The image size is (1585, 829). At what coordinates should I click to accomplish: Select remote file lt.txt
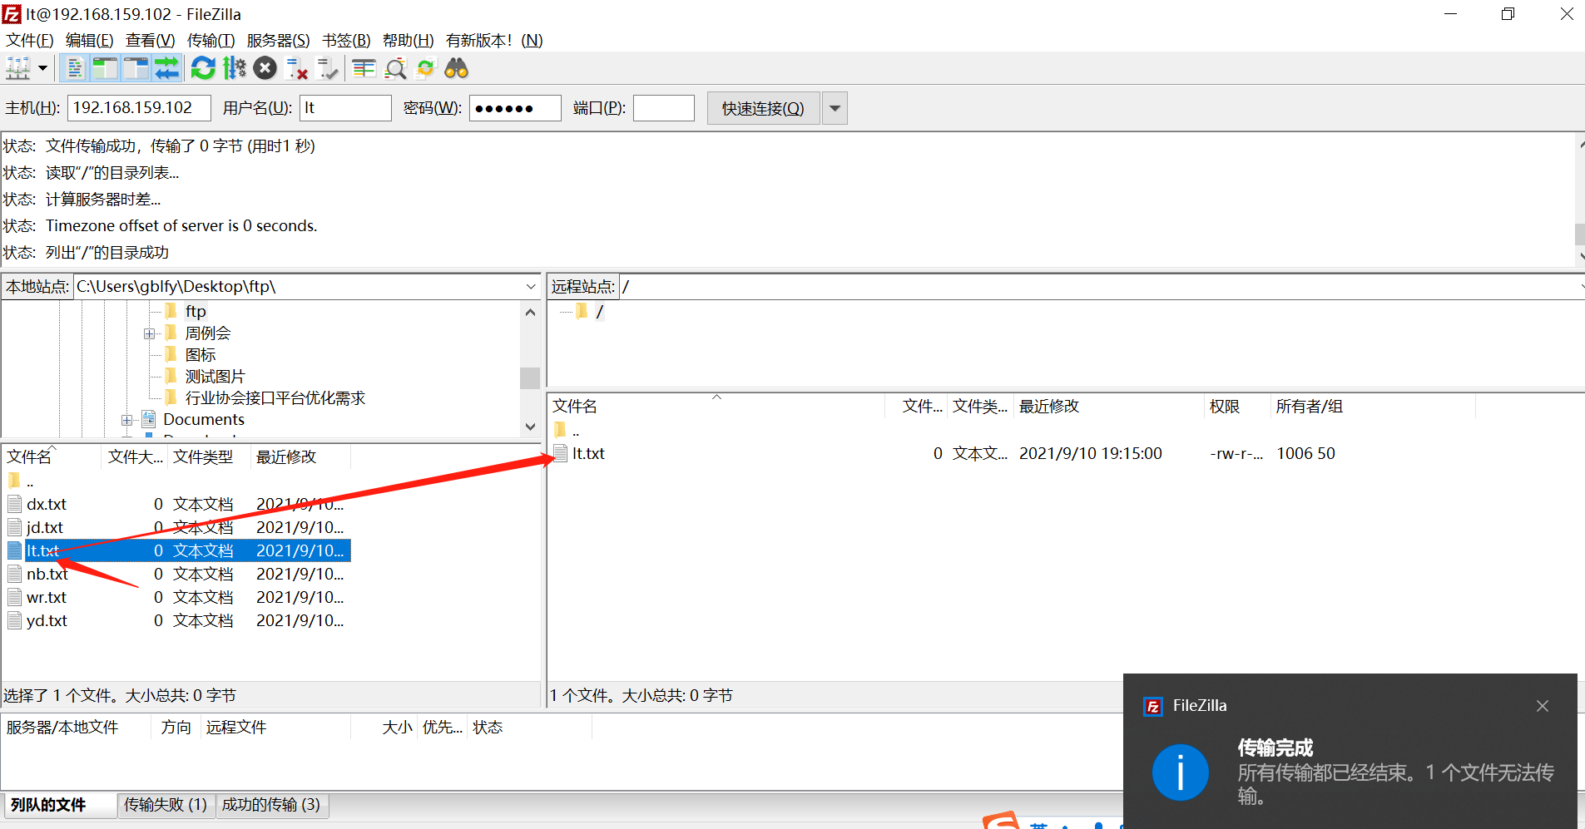[x=588, y=453]
